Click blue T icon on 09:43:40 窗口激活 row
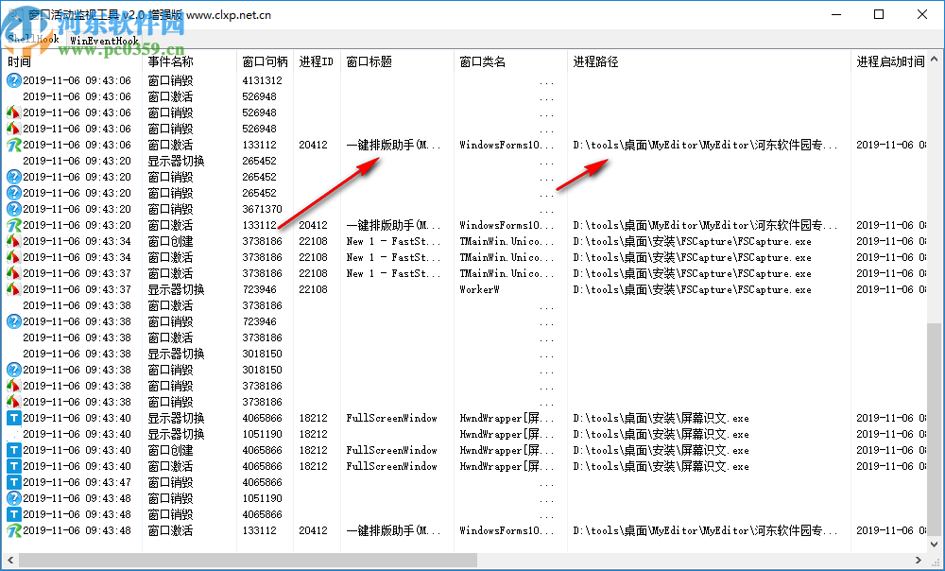 pos(13,466)
